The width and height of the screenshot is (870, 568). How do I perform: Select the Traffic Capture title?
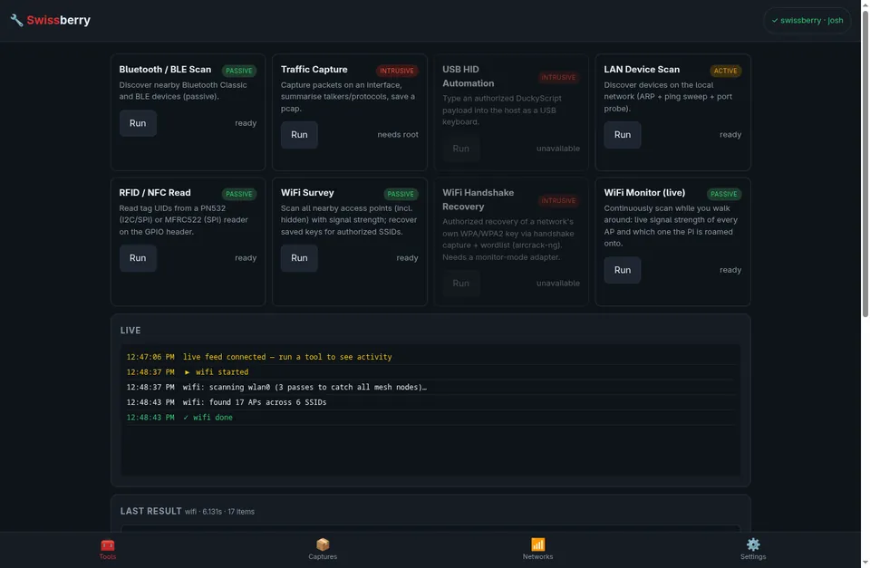click(x=314, y=70)
